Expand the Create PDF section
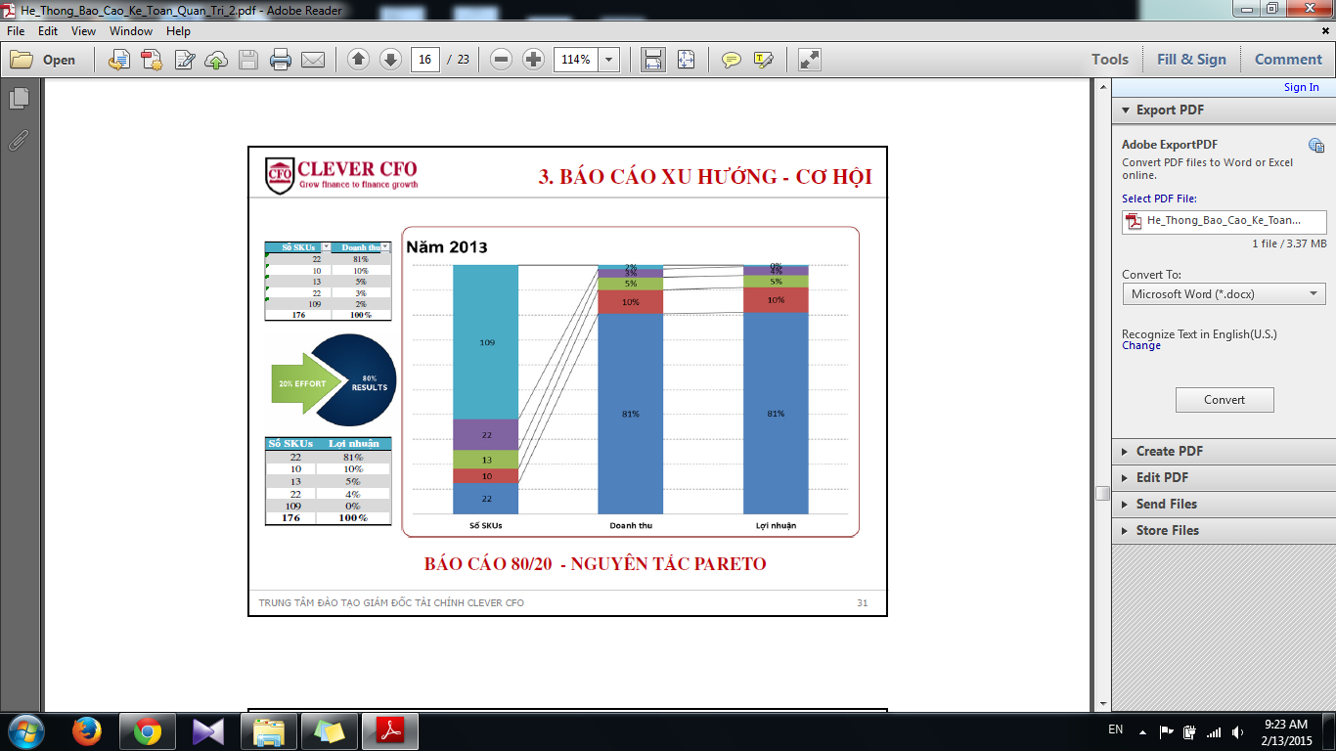This screenshot has width=1336, height=751. coord(1169,451)
